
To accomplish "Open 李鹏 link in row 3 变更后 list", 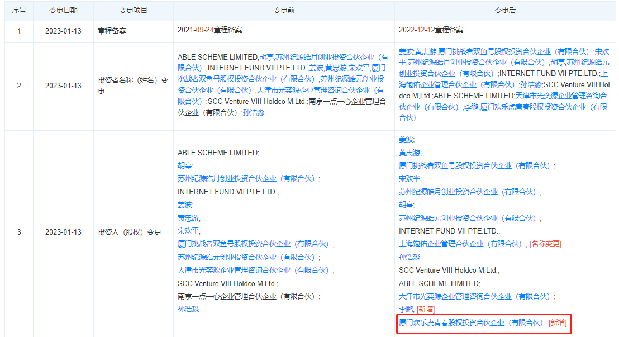I will tap(406, 310).
